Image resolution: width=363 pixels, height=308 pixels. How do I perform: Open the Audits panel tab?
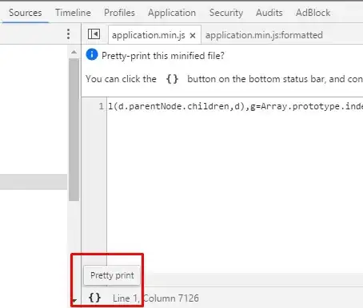pyautogui.click(x=269, y=13)
